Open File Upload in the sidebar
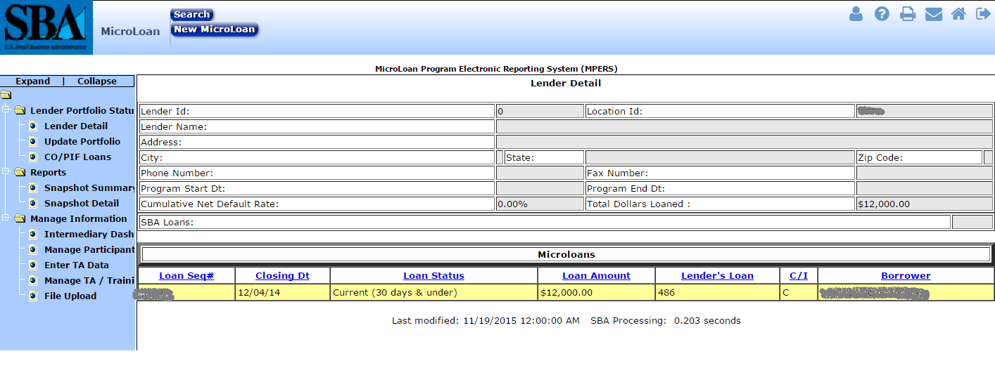 click(70, 296)
